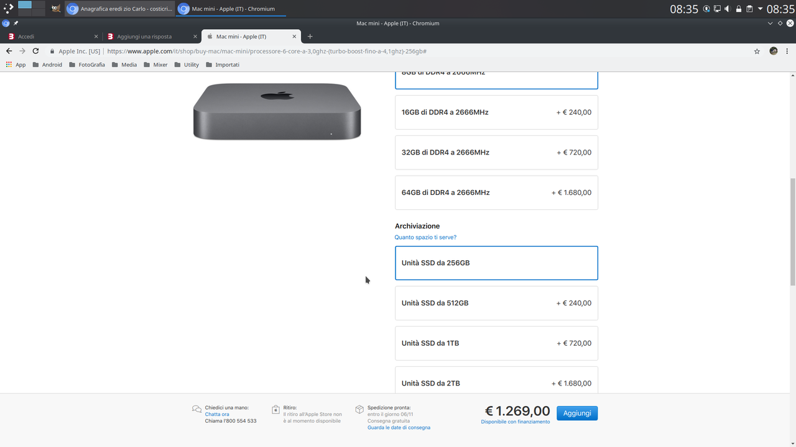The height and width of the screenshot is (447, 796).
Task: Select Unità SSD da 256GB option
Action: 496,263
